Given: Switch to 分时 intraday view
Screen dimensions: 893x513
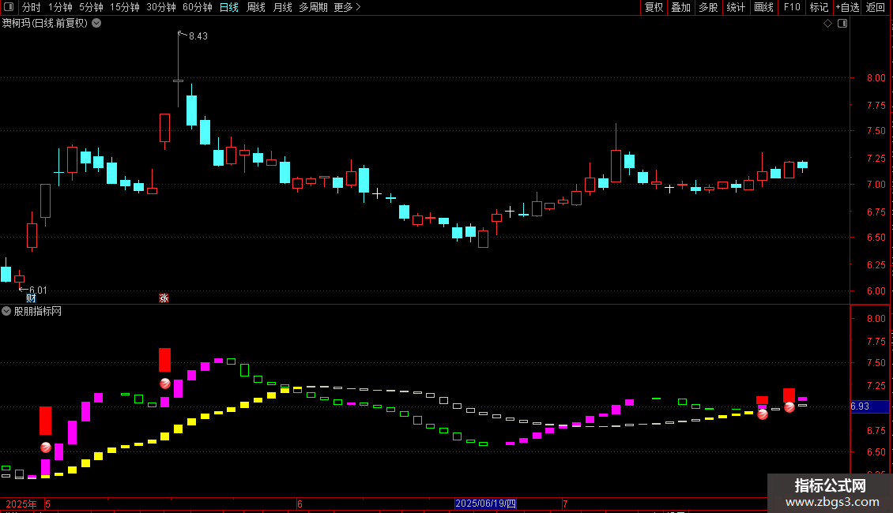Looking at the screenshot, I should [x=32, y=7].
